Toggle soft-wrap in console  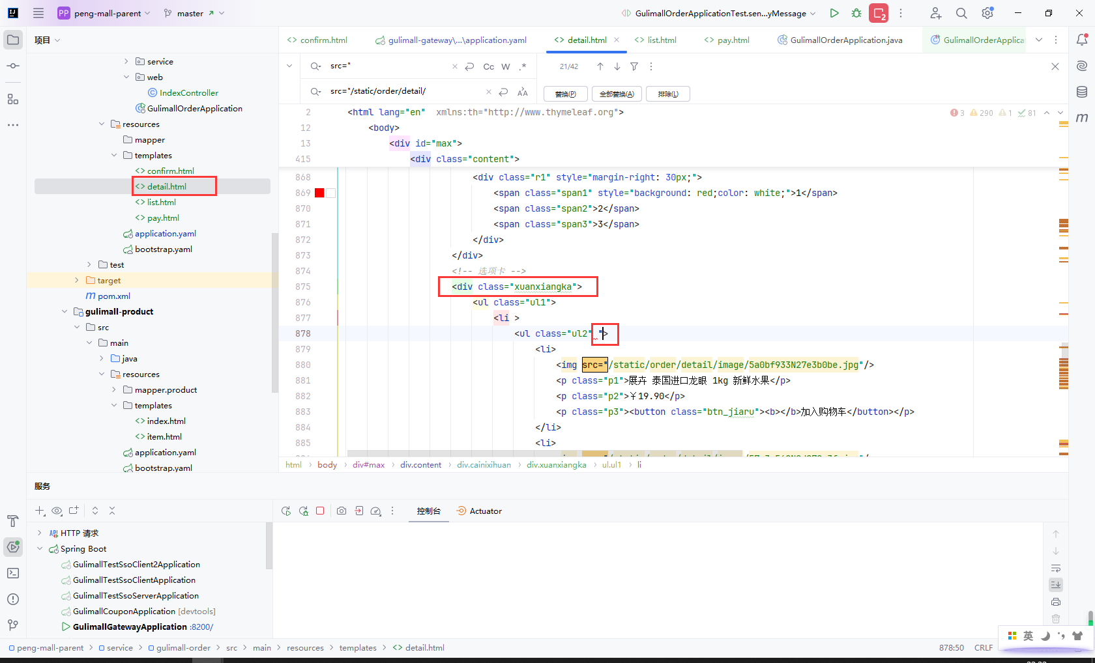point(1056,568)
